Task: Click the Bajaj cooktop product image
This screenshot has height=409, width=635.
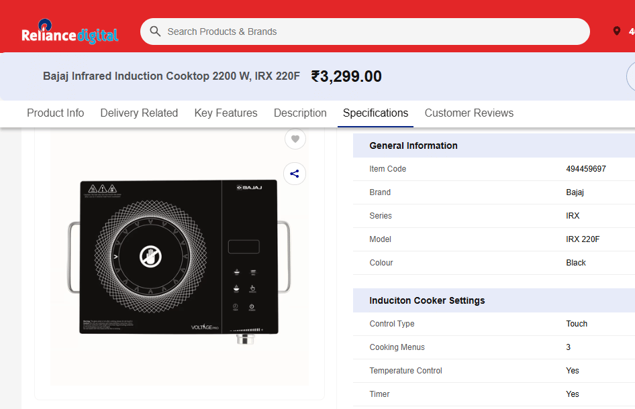Action: coord(179,257)
